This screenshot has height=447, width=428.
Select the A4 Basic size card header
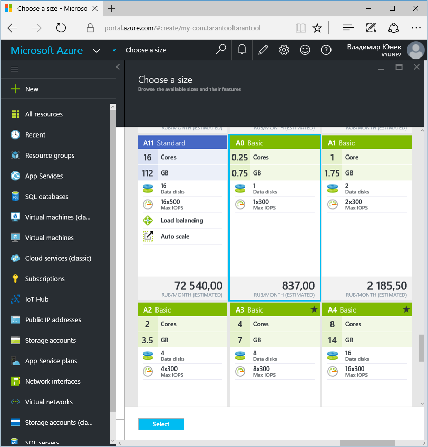367,309
